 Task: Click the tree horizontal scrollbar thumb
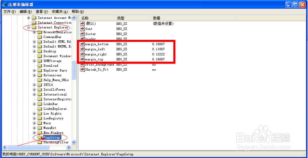28,147
